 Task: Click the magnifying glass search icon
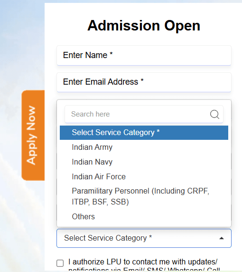[x=214, y=114]
